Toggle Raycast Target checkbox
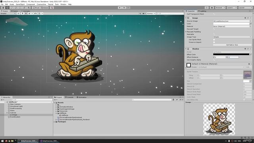 (x=214, y=29)
